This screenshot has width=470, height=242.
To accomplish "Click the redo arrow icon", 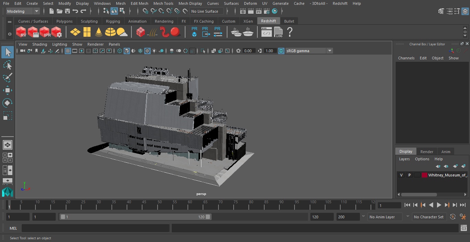I will (83, 11).
